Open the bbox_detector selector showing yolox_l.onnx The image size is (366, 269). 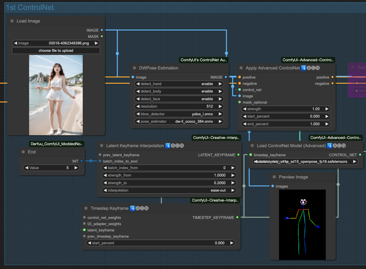(x=179, y=114)
